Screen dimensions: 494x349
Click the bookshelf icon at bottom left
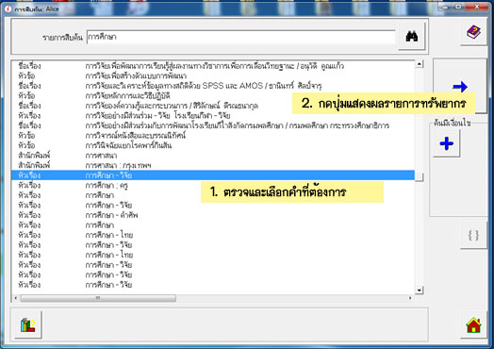27,325
